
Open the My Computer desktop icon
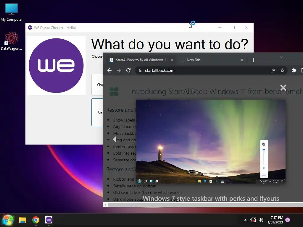(x=12, y=12)
